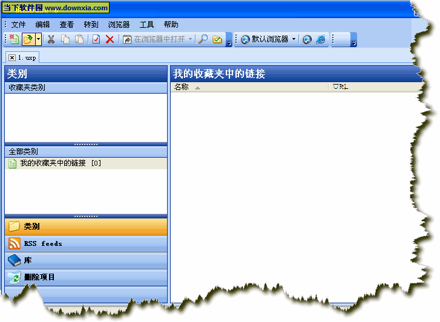Click the check links envelope icon
This screenshot has height=322, width=440.
217,39
